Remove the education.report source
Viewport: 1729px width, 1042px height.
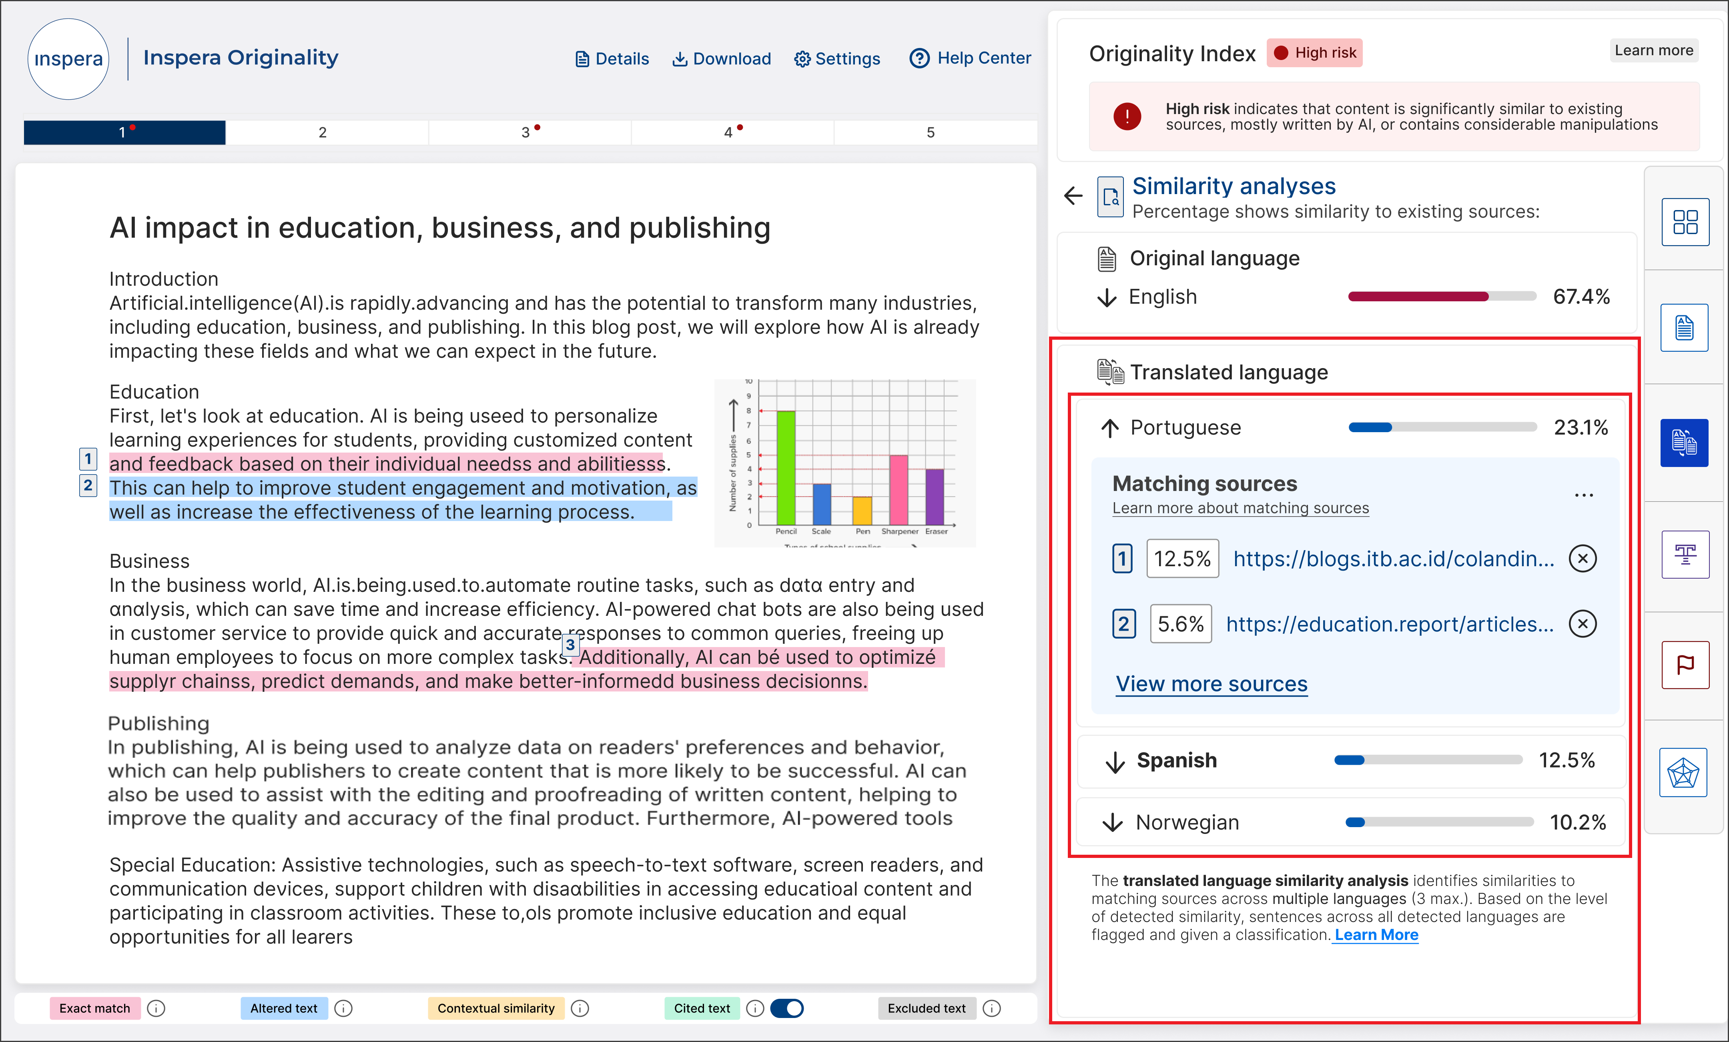[x=1583, y=624]
